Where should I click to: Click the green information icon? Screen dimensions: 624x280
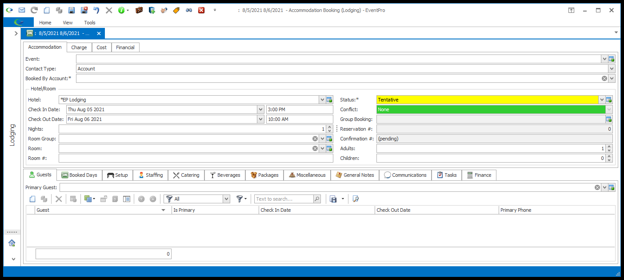pyautogui.click(x=121, y=10)
